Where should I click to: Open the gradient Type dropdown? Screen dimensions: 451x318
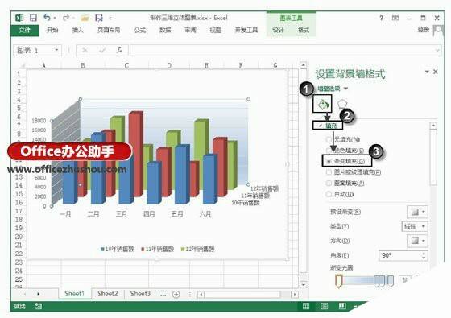[x=415, y=226]
